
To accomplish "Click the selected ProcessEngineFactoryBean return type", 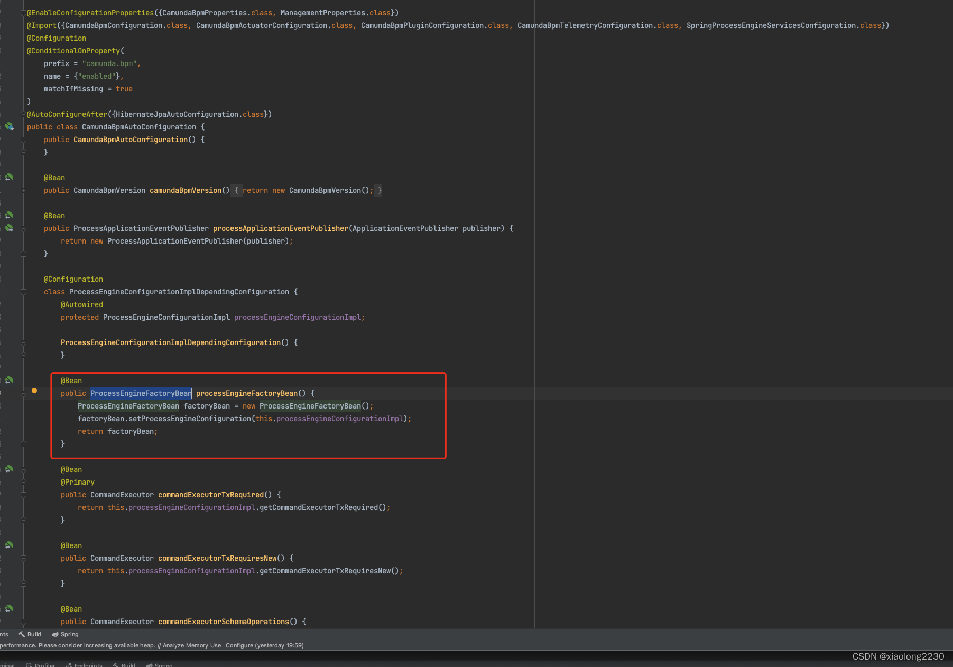I will point(141,393).
